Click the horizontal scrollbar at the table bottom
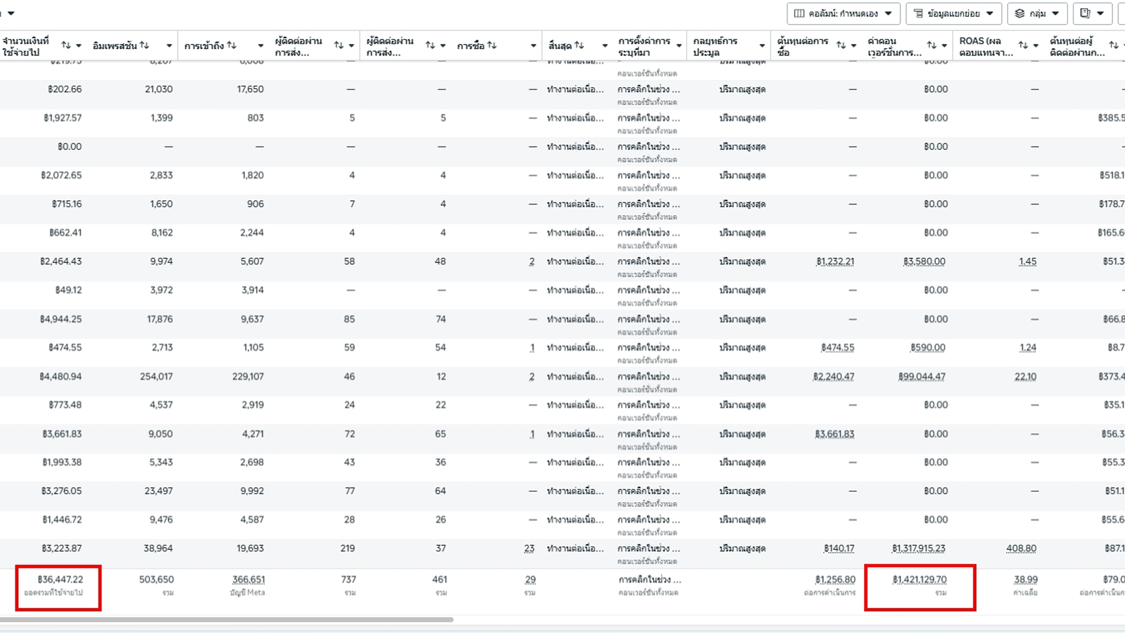 click(x=226, y=620)
